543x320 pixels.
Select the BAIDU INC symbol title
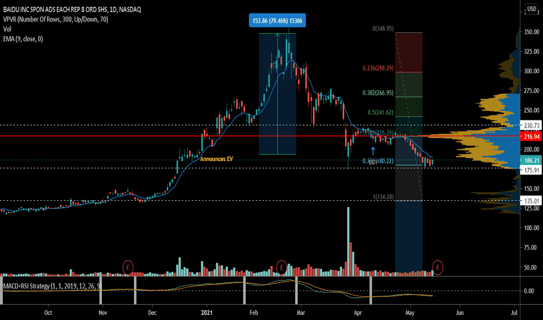72,9
